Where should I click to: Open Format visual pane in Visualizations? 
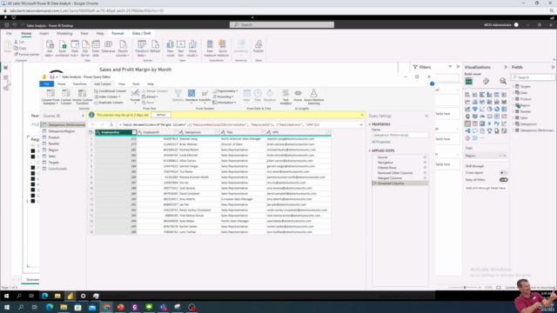point(486,81)
